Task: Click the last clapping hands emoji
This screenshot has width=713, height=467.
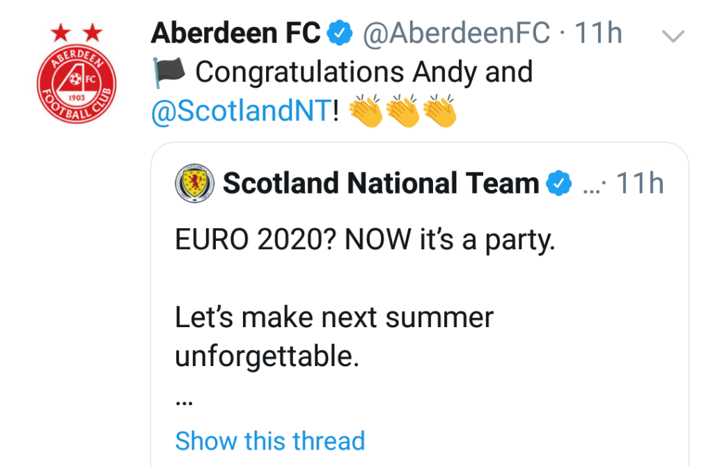Action: pyautogui.click(x=439, y=112)
